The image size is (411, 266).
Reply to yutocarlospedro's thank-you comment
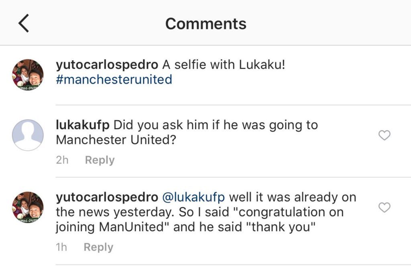(x=98, y=247)
